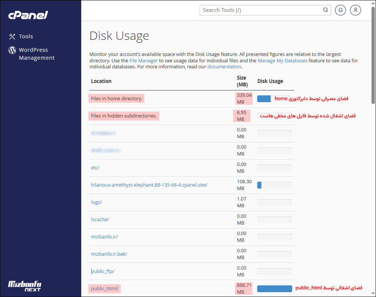Open the Manage My Databases link
The width and height of the screenshot is (376, 297).
282,60
